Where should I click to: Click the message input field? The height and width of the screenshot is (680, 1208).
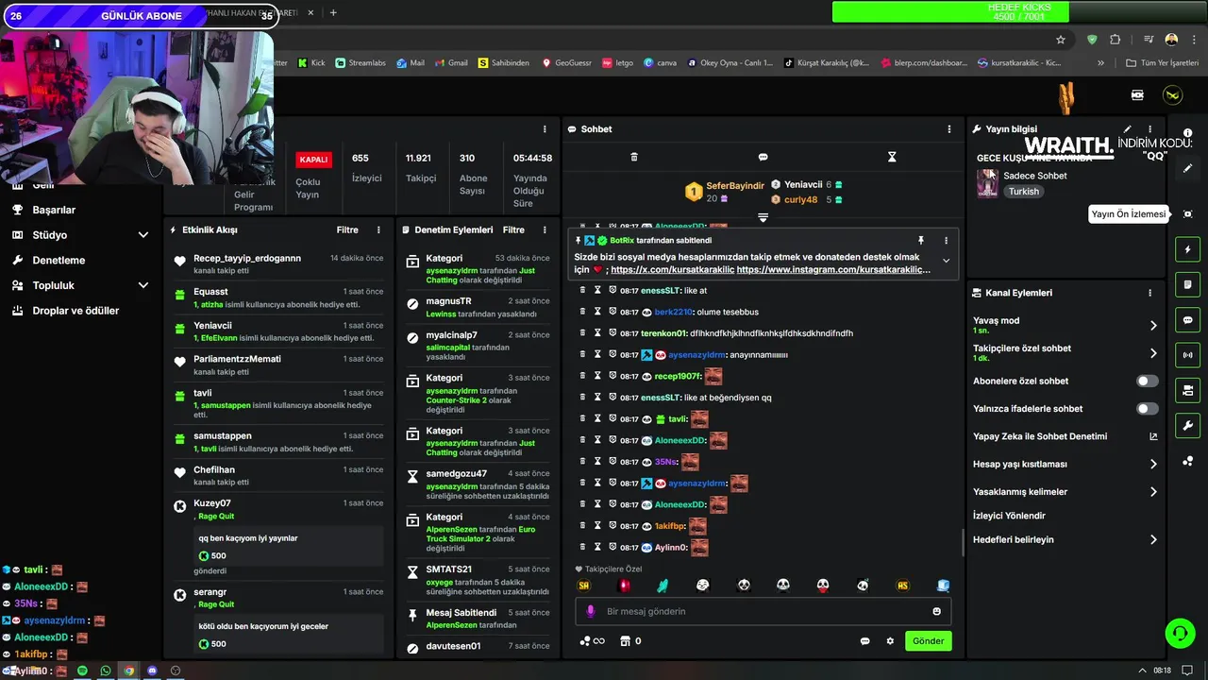763,611
